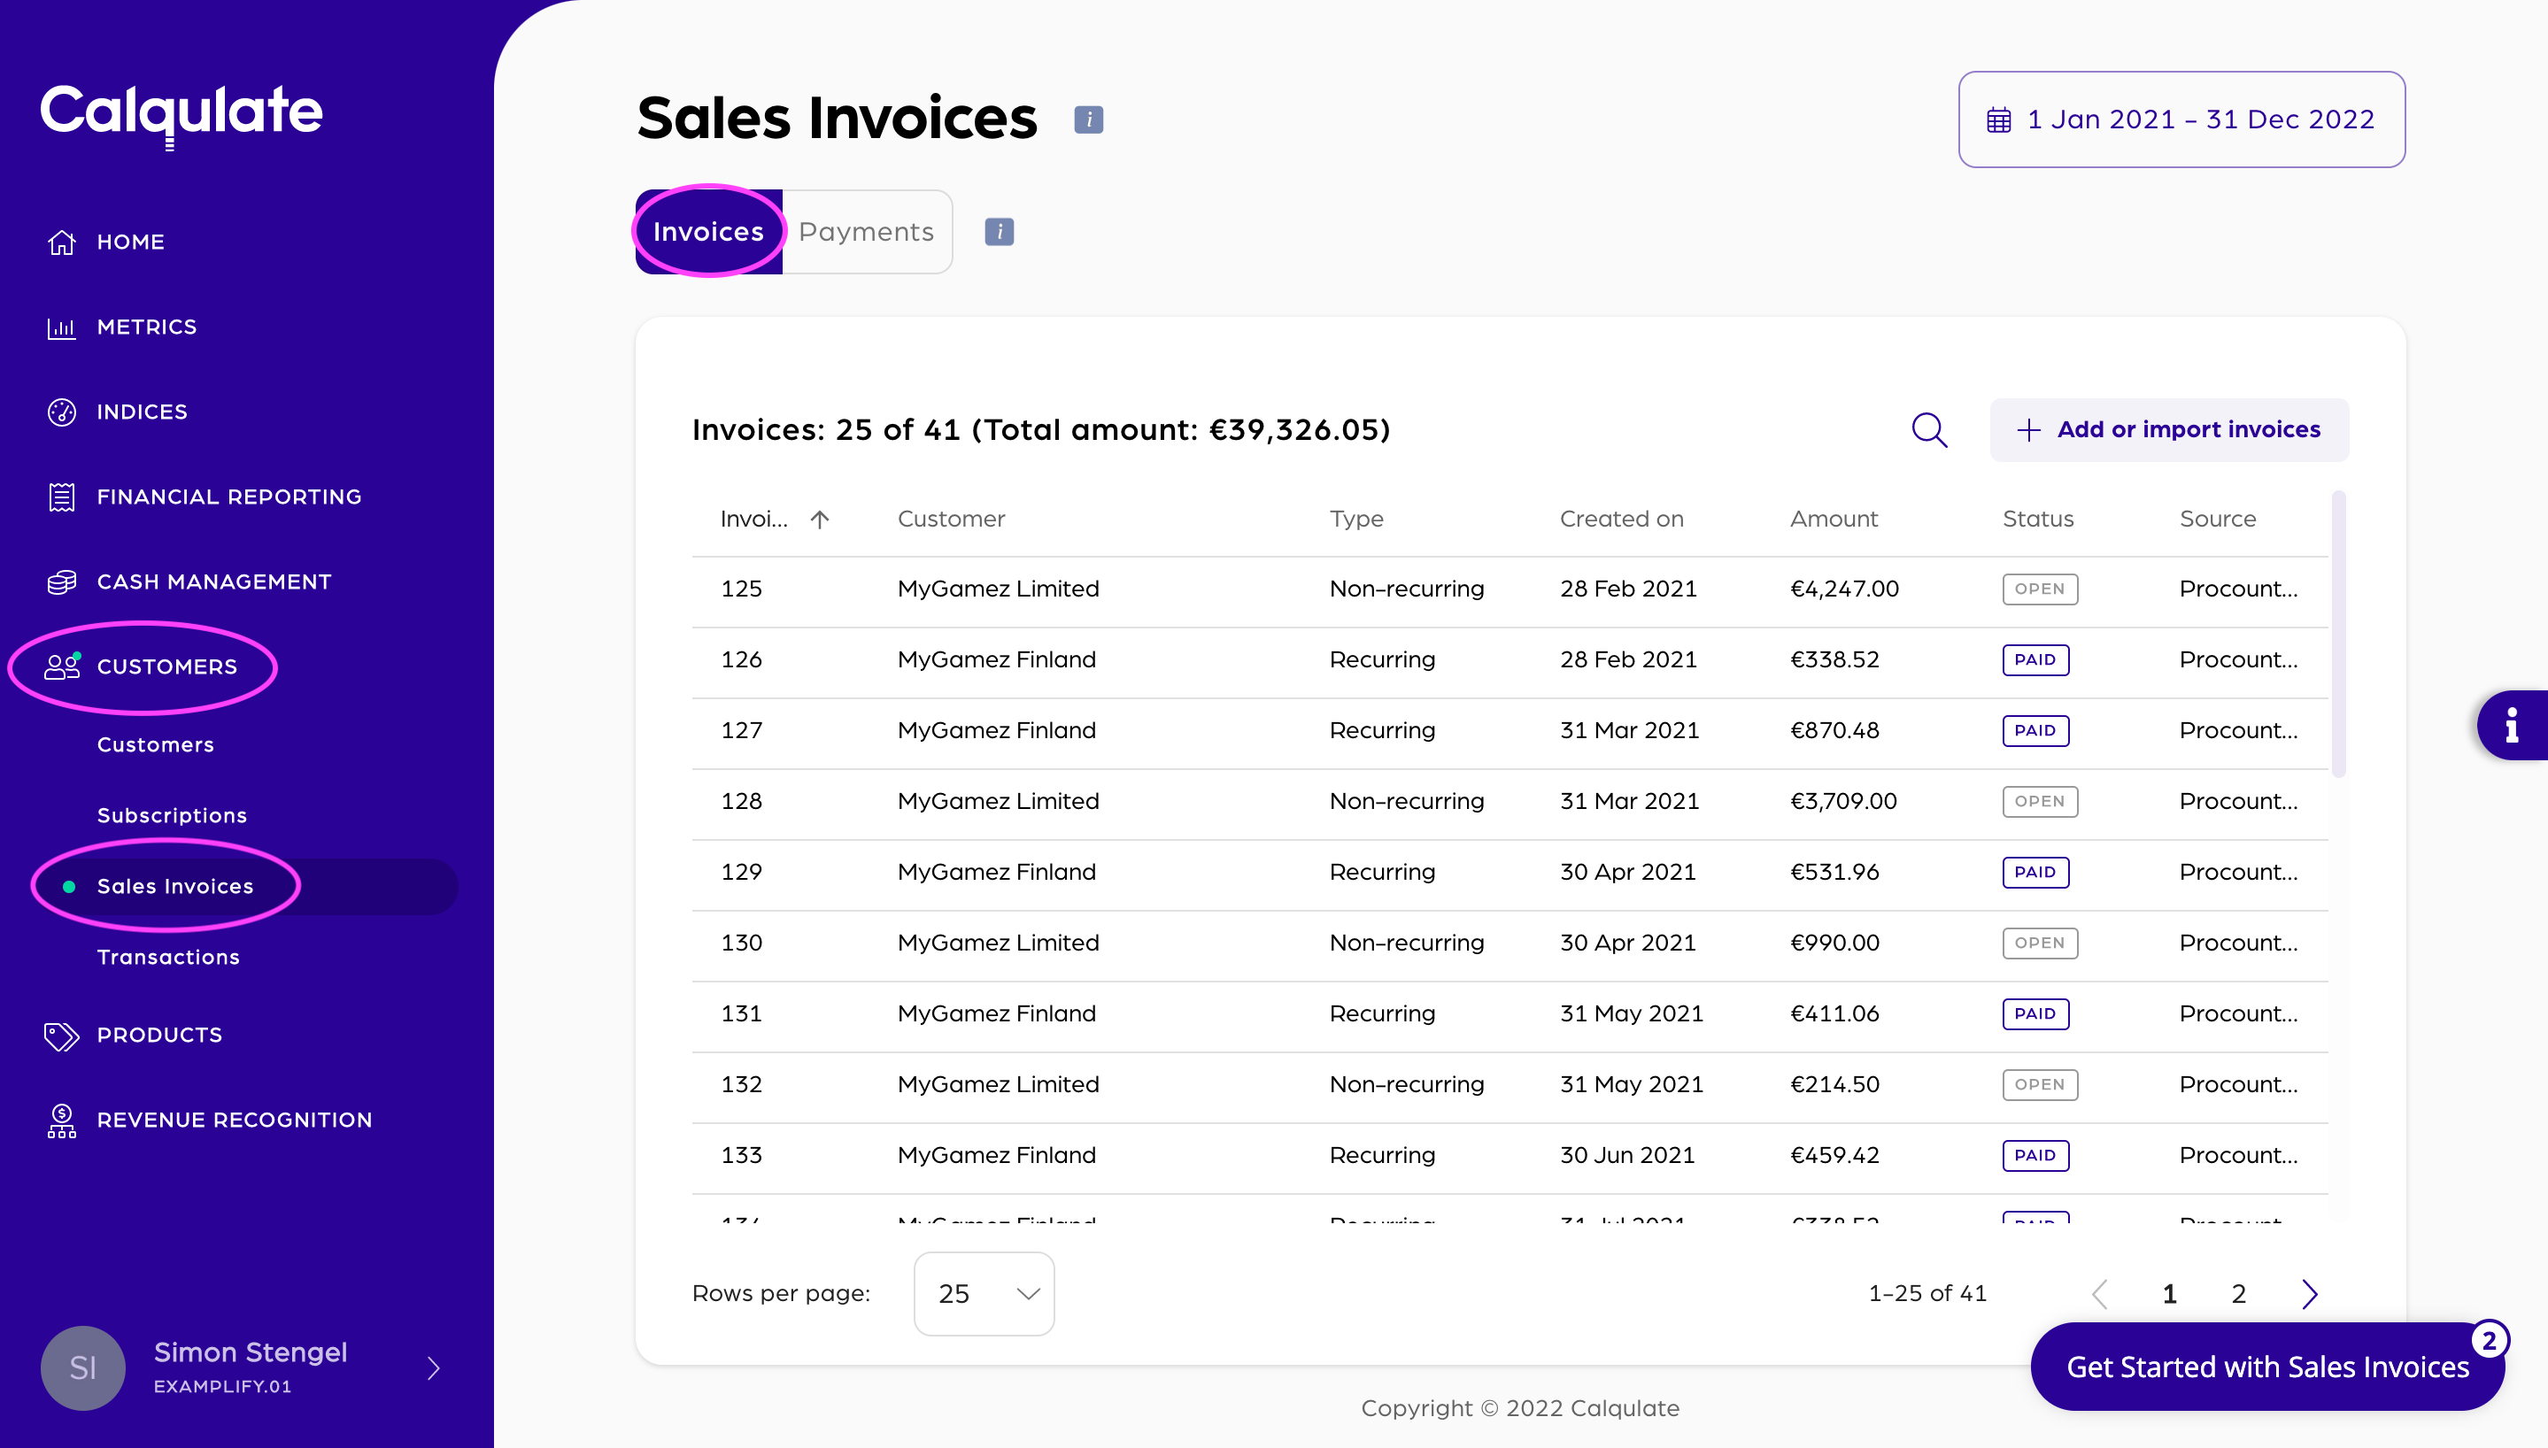Open Revenue Recognition icon
Image resolution: width=2548 pixels, height=1448 pixels.
(62, 1120)
